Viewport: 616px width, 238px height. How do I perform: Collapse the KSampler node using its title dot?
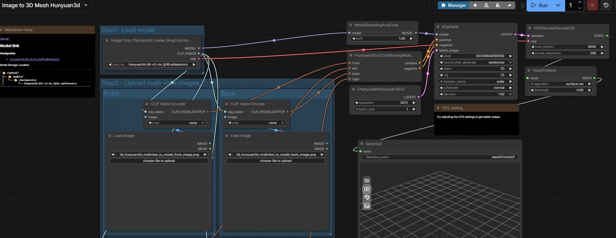(438, 27)
